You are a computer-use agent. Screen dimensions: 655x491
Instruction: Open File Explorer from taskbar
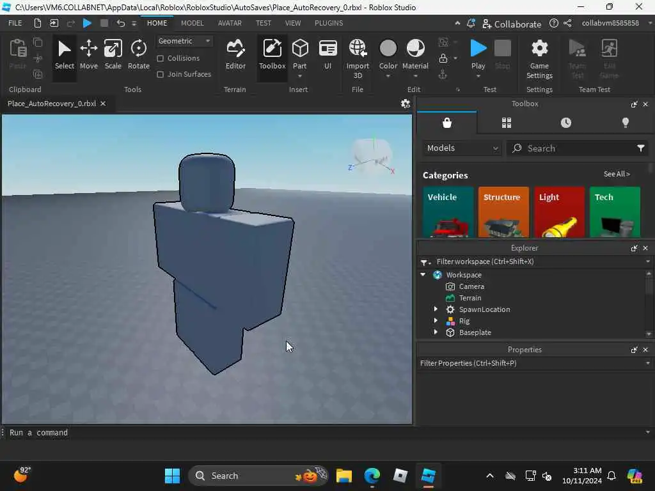(x=343, y=476)
